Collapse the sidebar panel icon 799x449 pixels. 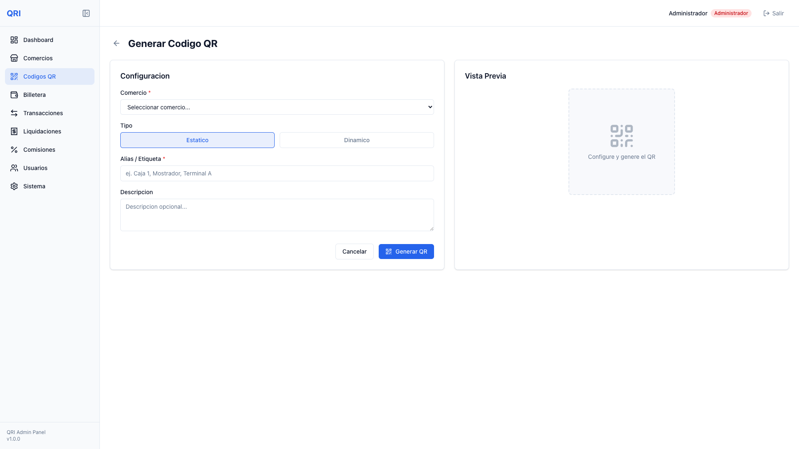coord(86,13)
